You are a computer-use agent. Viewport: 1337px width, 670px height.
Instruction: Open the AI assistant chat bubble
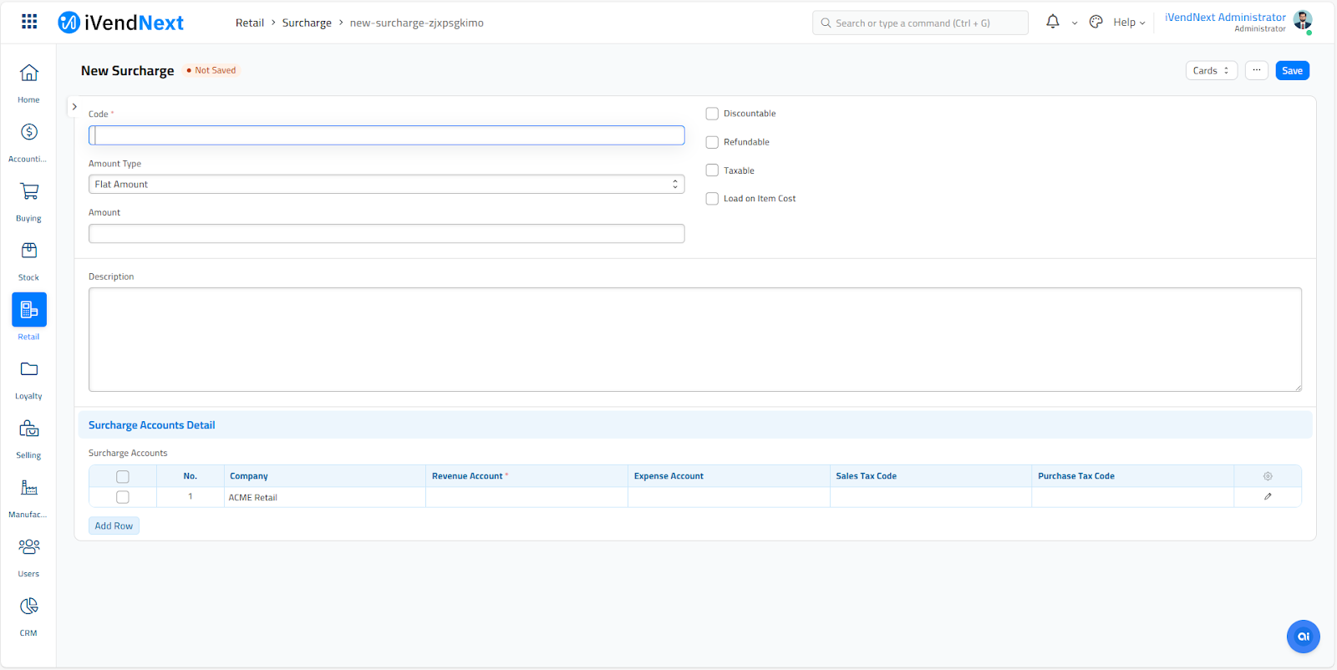point(1303,637)
